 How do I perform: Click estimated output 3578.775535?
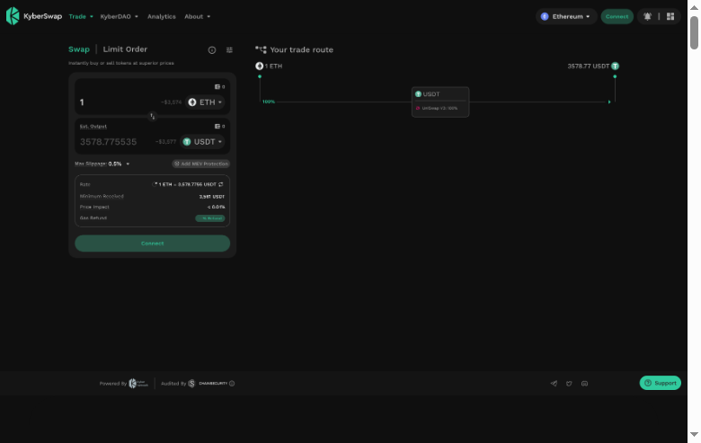click(108, 142)
